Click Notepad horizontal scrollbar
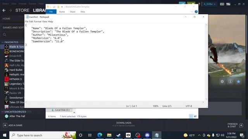The height and width of the screenshot is (139, 248). tap(115, 102)
